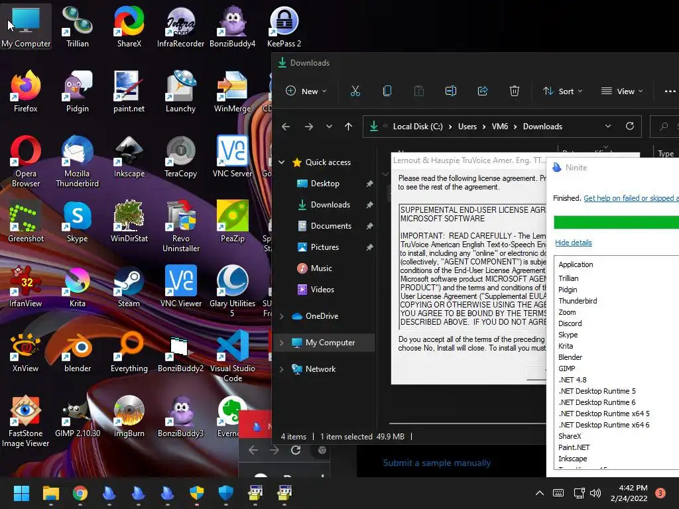
Task: Select the Launchy desktop icon
Action: (x=180, y=91)
